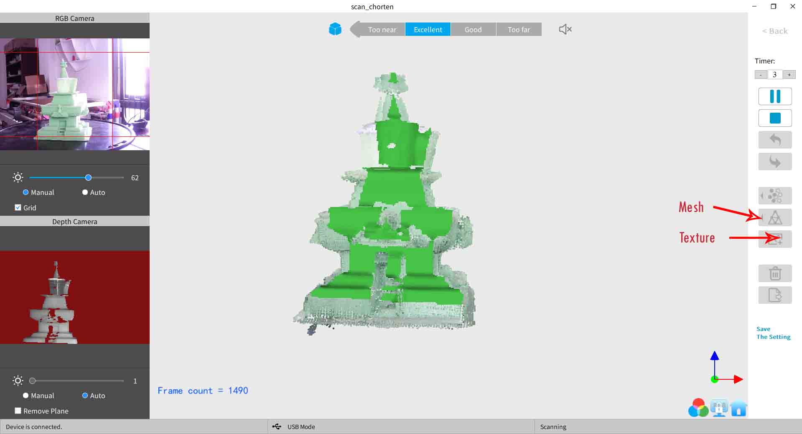Open the RGB color circles icon
802x434 pixels.
[x=698, y=408]
